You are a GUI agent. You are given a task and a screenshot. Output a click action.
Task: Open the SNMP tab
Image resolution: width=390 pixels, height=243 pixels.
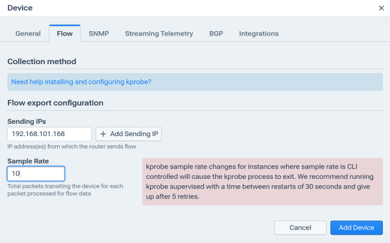99,34
